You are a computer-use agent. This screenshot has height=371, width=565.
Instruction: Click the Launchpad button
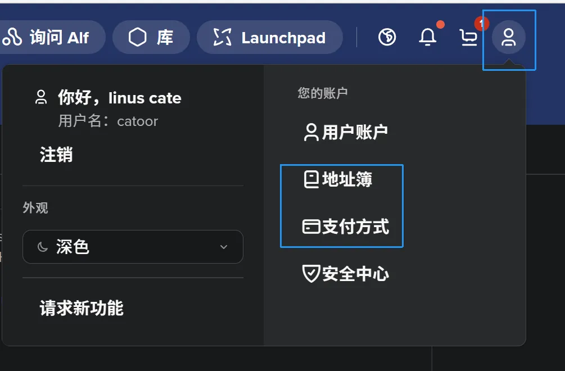[270, 38]
